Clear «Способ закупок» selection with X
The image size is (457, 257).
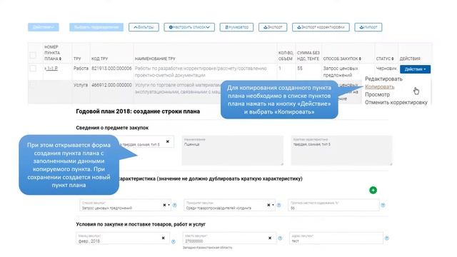click(x=164, y=205)
